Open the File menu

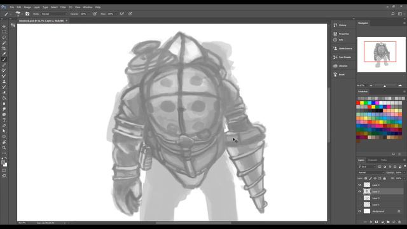[x=12, y=7]
